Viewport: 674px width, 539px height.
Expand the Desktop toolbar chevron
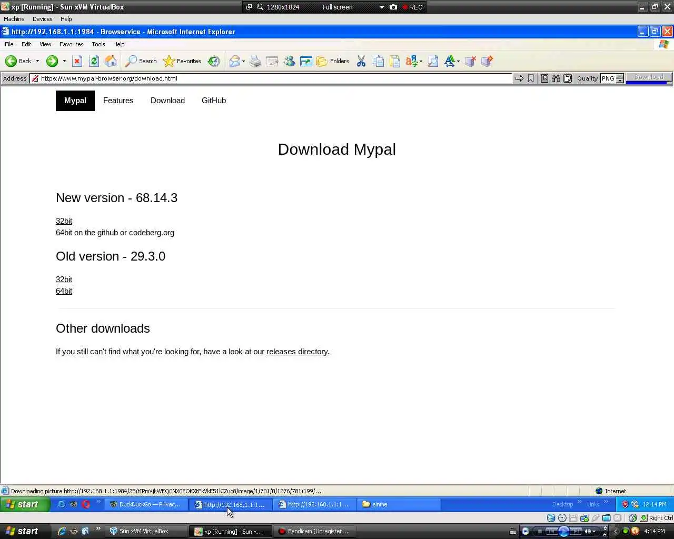pyautogui.click(x=580, y=502)
